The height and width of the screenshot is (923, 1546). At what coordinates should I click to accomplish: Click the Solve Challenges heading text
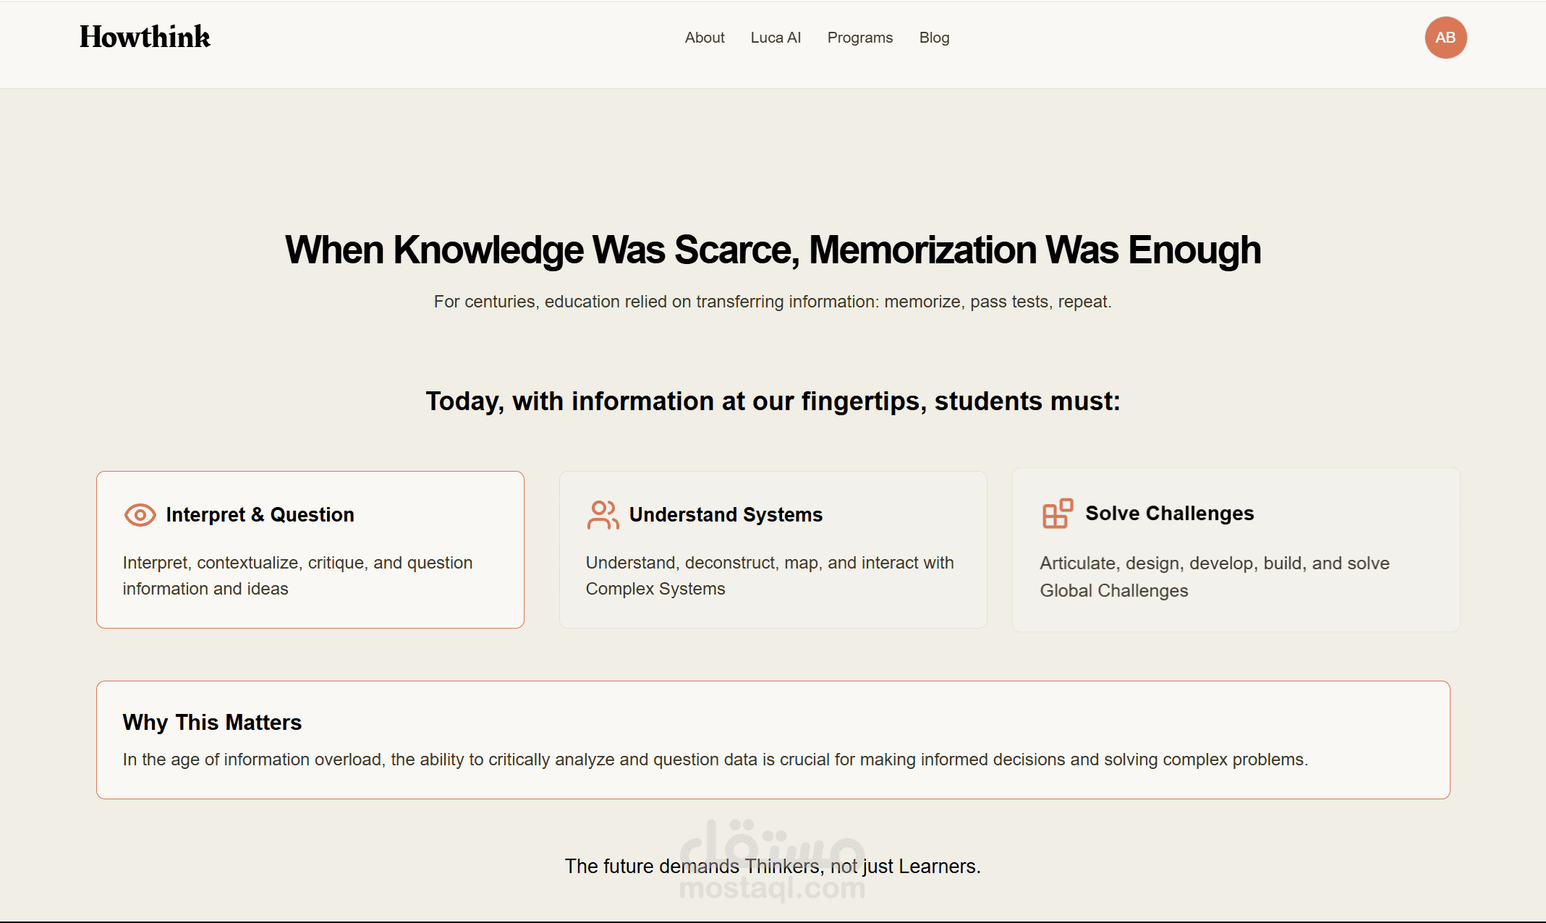coord(1169,514)
